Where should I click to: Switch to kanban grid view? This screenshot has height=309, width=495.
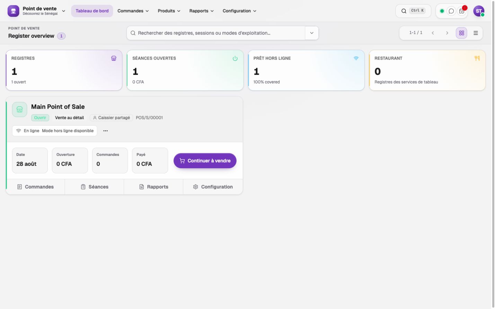click(461, 33)
